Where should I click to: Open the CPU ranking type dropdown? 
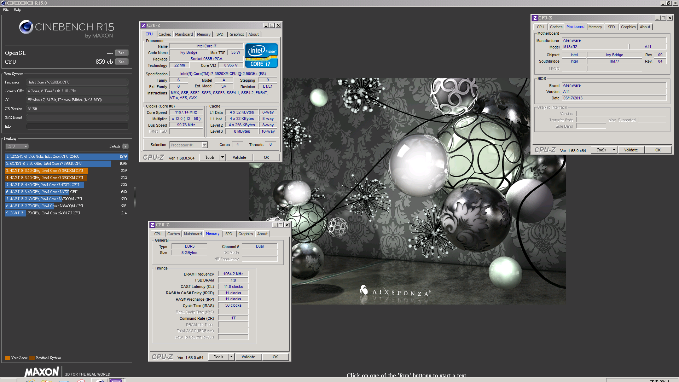click(x=17, y=146)
